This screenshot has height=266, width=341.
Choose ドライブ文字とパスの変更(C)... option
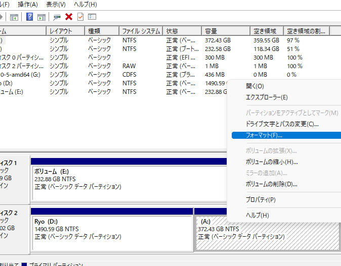(282, 124)
